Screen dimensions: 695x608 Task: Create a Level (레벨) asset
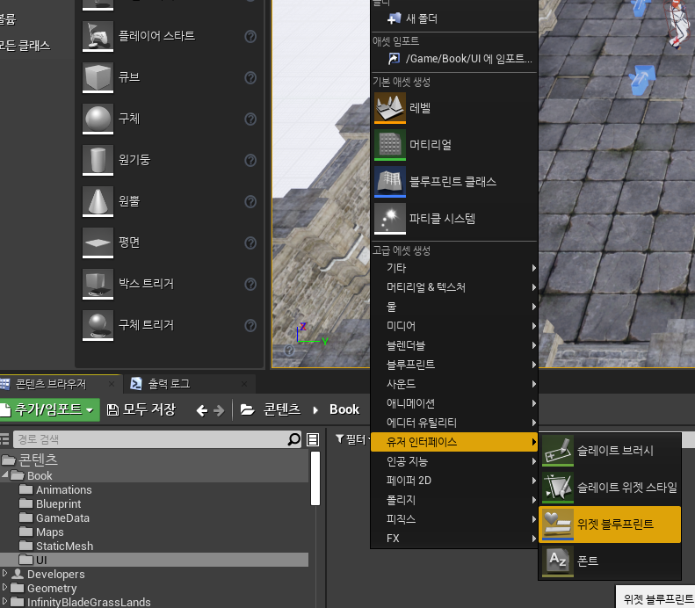coord(454,108)
